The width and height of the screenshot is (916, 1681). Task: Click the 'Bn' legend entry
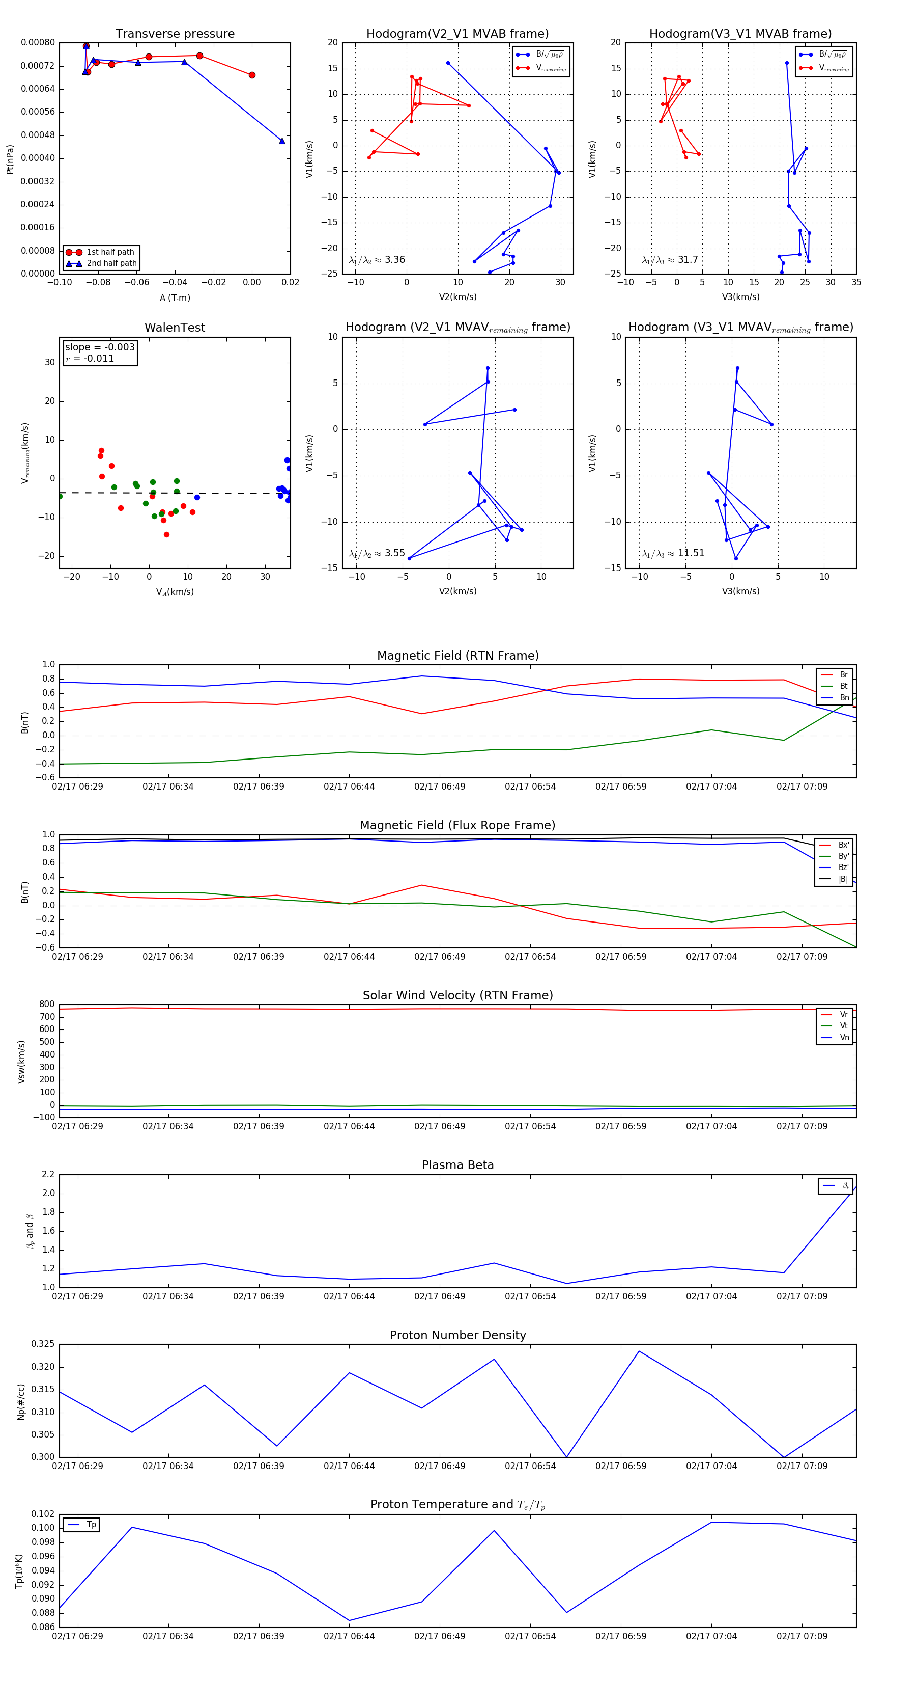[x=835, y=697]
